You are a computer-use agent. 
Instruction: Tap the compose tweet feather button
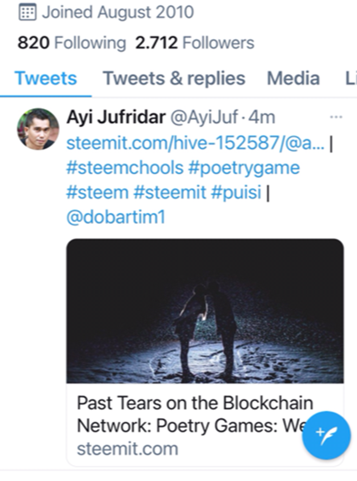click(326, 435)
